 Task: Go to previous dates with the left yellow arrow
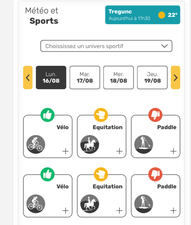tap(28, 78)
